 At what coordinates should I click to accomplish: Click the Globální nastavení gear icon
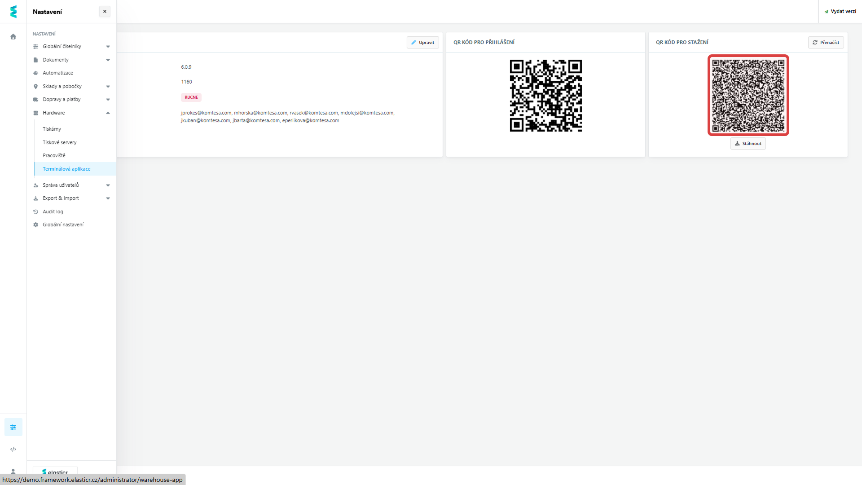click(35, 225)
